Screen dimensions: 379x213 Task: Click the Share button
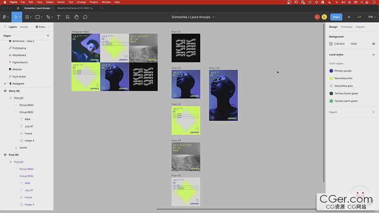[x=336, y=17]
